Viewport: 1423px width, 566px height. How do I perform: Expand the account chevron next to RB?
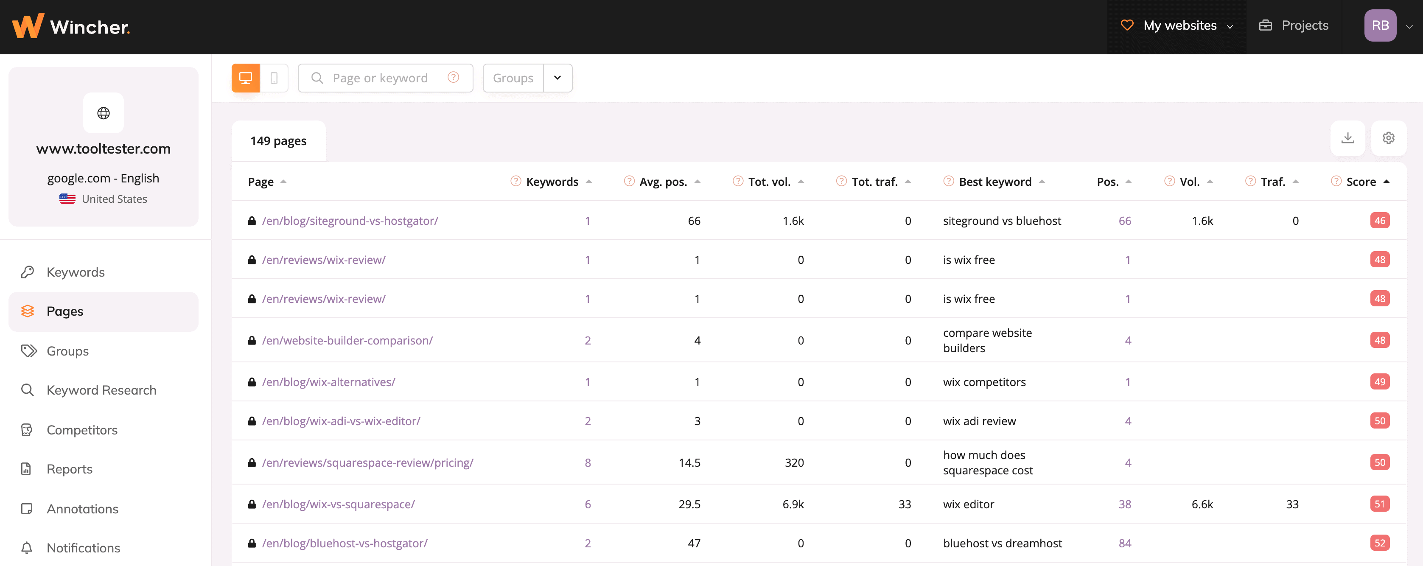tap(1409, 26)
